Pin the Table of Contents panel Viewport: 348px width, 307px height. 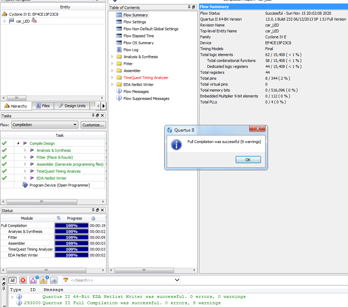tap(189, 7)
